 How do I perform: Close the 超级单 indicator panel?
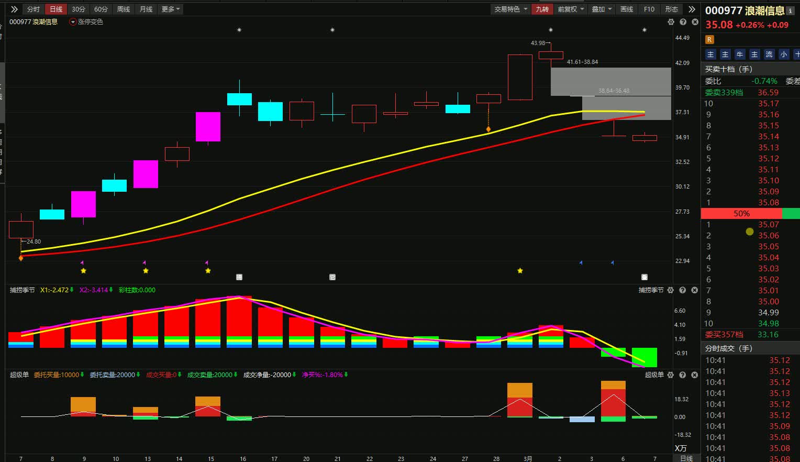click(x=694, y=375)
